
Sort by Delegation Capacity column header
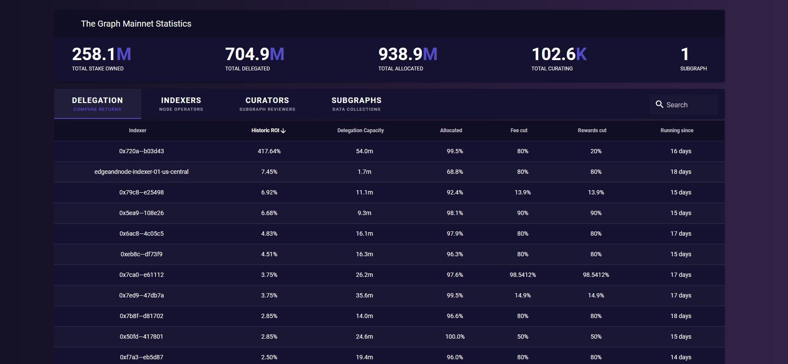(x=360, y=130)
